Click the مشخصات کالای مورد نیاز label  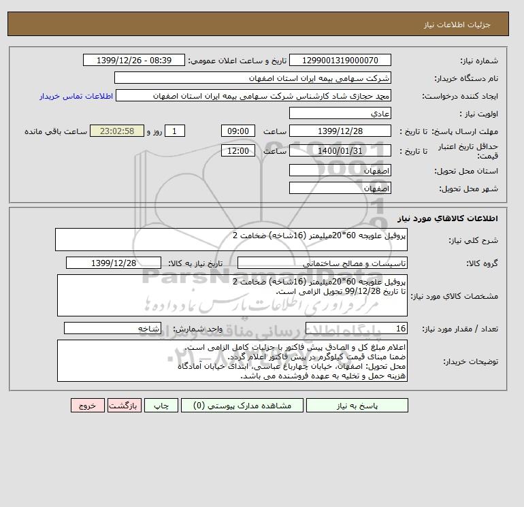454,296
